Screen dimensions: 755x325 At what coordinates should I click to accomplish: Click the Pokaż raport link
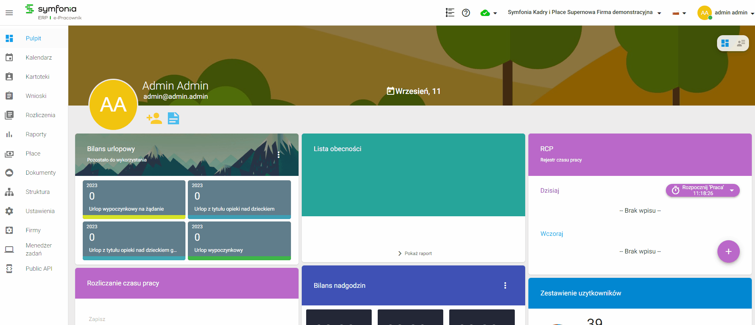tap(414, 253)
